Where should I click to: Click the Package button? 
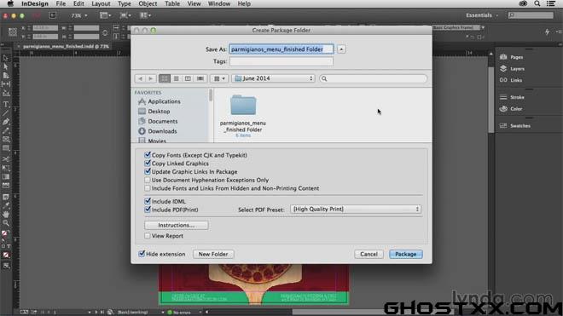406,255
